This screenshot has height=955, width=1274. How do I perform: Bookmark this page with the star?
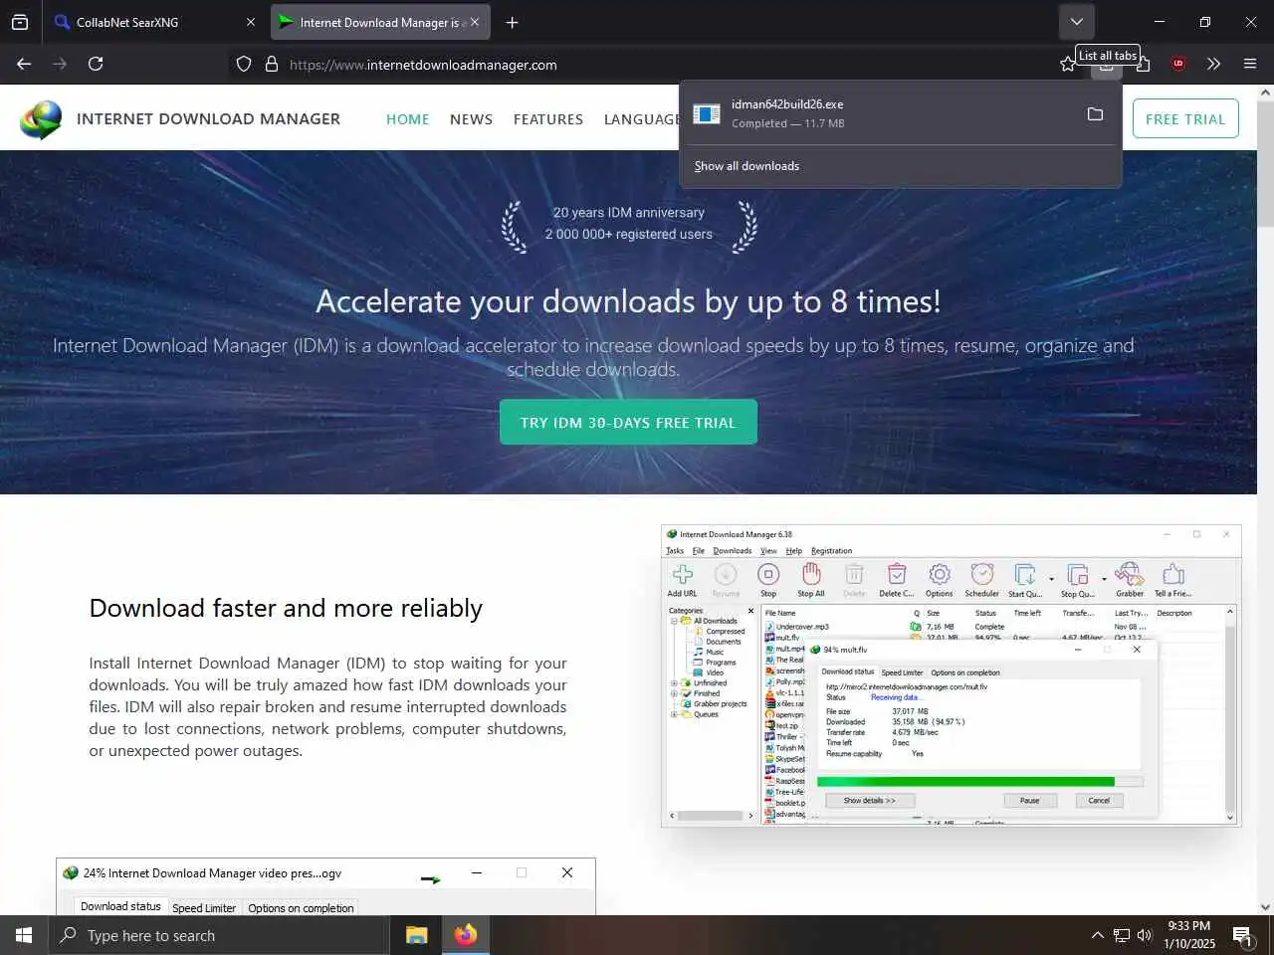point(1068,65)
